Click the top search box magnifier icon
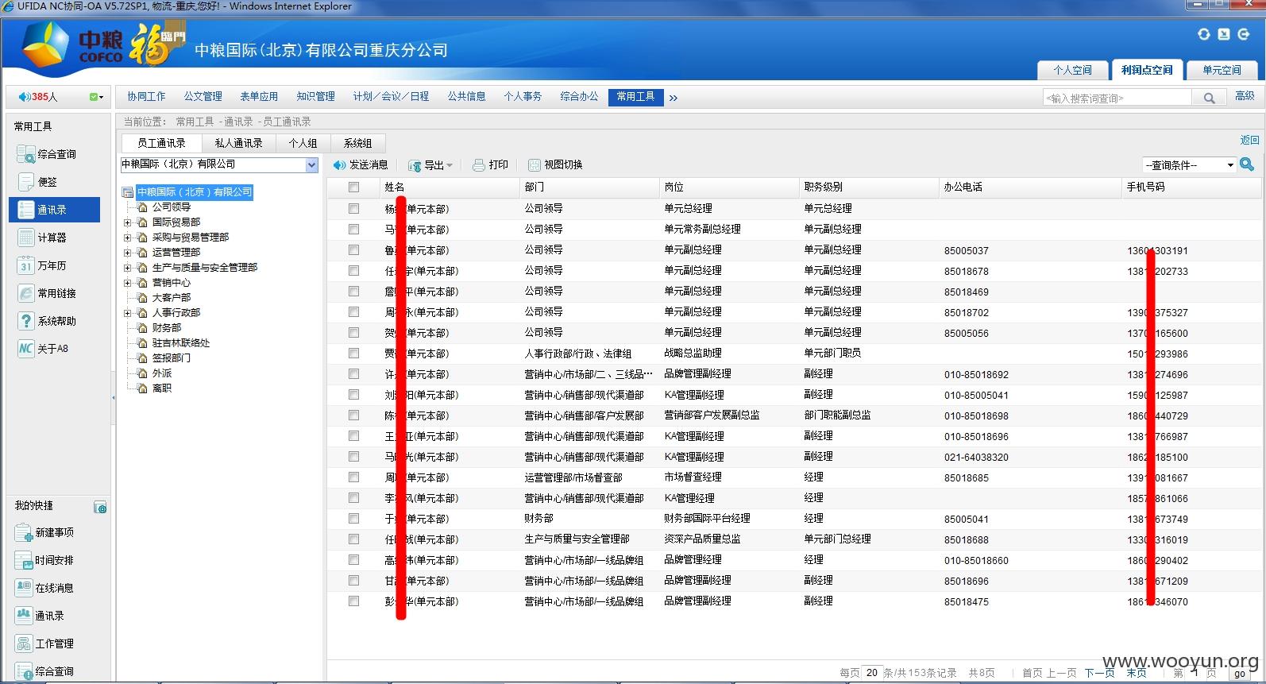This screenshot has height=684, width=1266. (x=1209, y=98)
